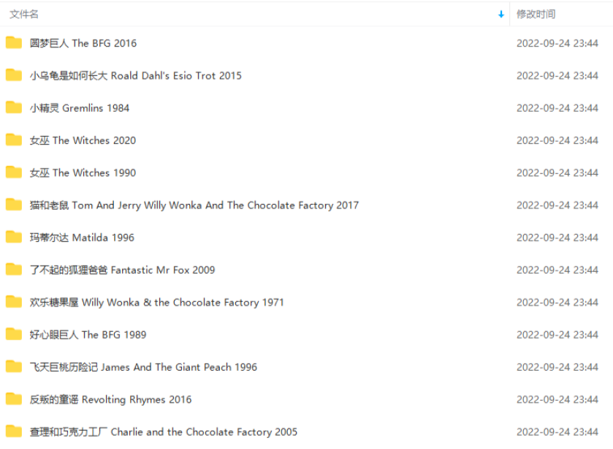613x449 pixels.
Task: Click the folder icon for 圆梦巨人 The BFG 2016
Action: click(14, 42)
